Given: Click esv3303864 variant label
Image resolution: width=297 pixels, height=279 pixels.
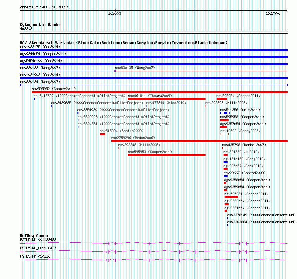Looking at the screenshot, I should tap(262, 222).
